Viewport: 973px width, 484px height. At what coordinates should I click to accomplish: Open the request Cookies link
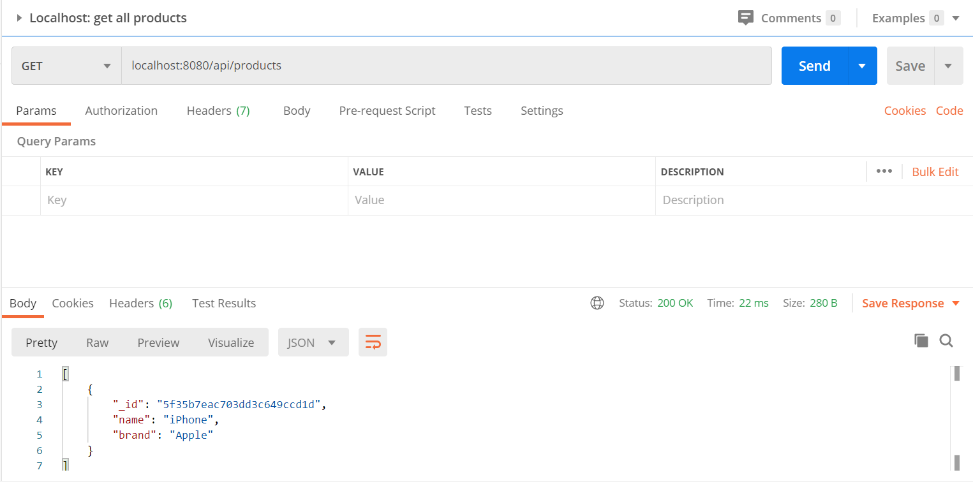point(905,110)
